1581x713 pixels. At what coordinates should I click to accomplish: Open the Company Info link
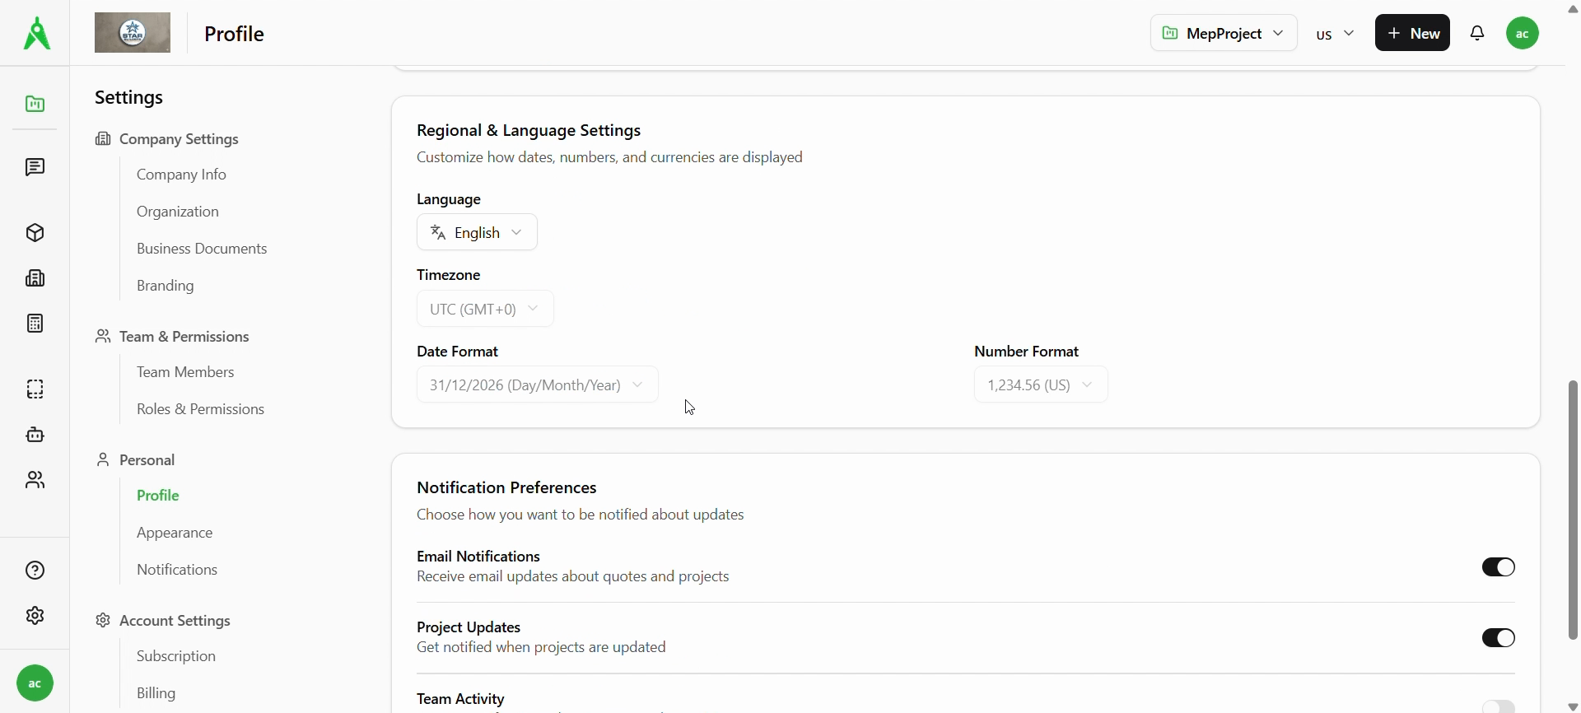[181, 175]
